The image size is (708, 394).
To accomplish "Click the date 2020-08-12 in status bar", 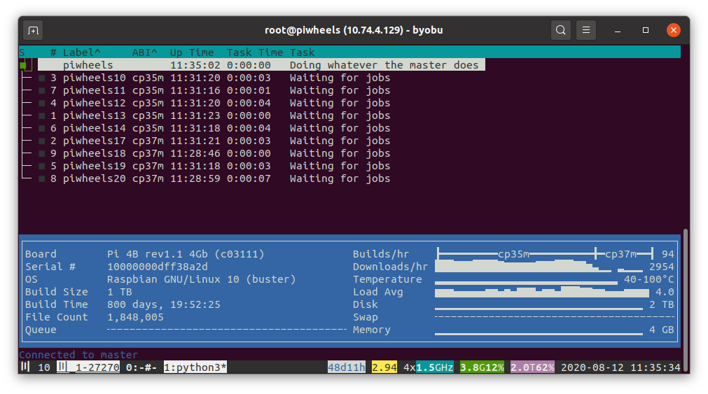I will pos(592,367).
